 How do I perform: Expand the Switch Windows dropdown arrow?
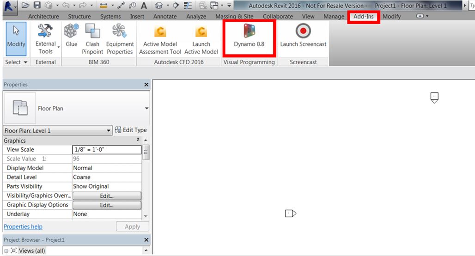point(222,6)
